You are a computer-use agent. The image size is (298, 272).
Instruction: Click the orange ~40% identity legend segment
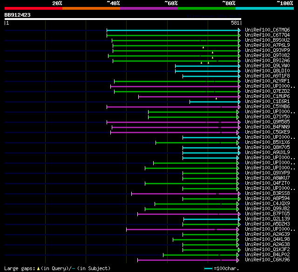(91, 8)
